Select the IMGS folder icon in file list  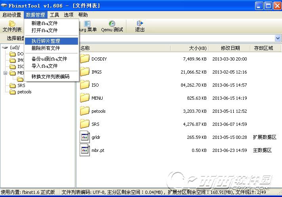pos(84,72)
